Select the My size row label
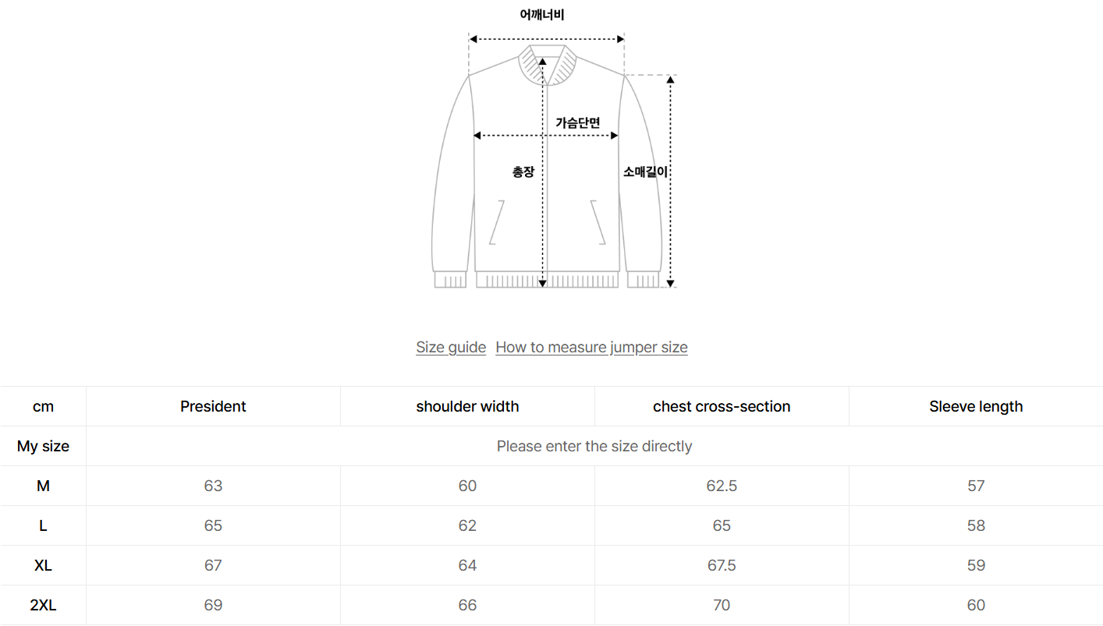The image size is (1103, 626). (43, 447)
